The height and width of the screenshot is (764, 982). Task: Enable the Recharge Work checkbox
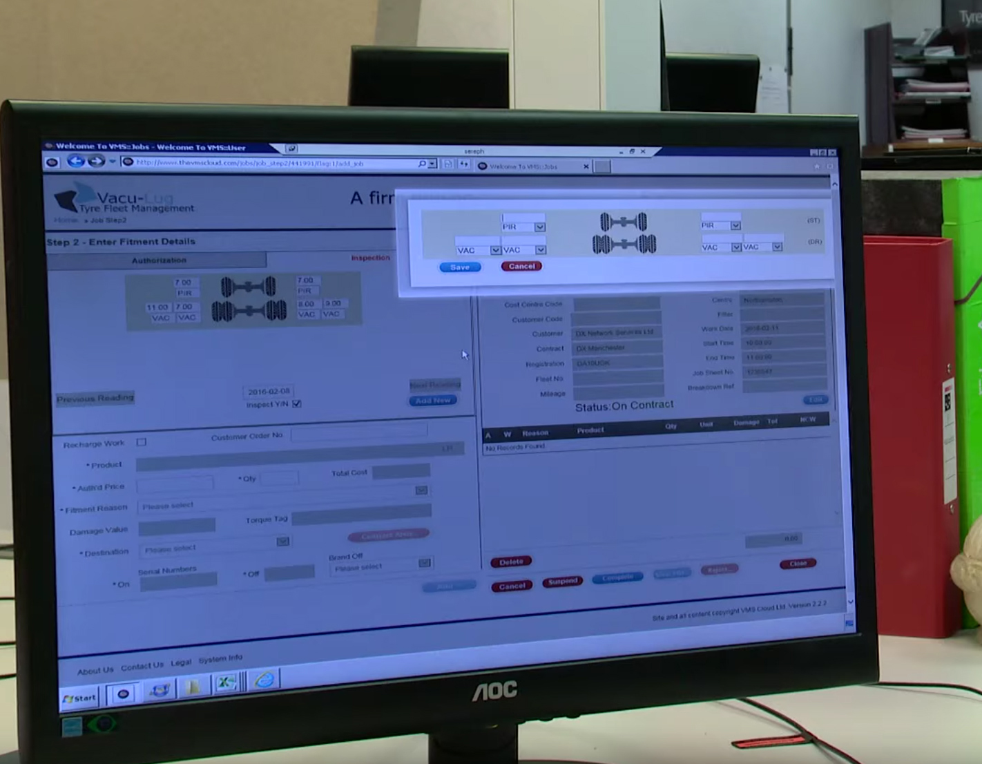pos(141,443)
